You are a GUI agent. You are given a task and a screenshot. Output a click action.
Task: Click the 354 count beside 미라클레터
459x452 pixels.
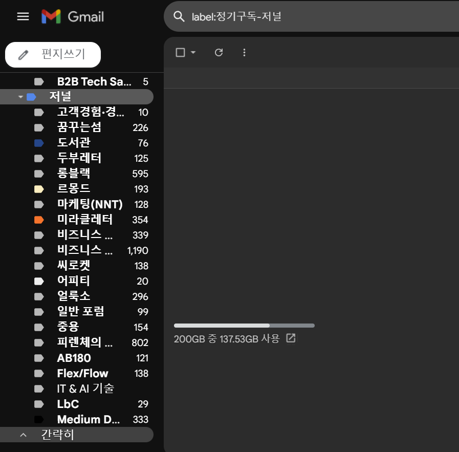(140, 220)
